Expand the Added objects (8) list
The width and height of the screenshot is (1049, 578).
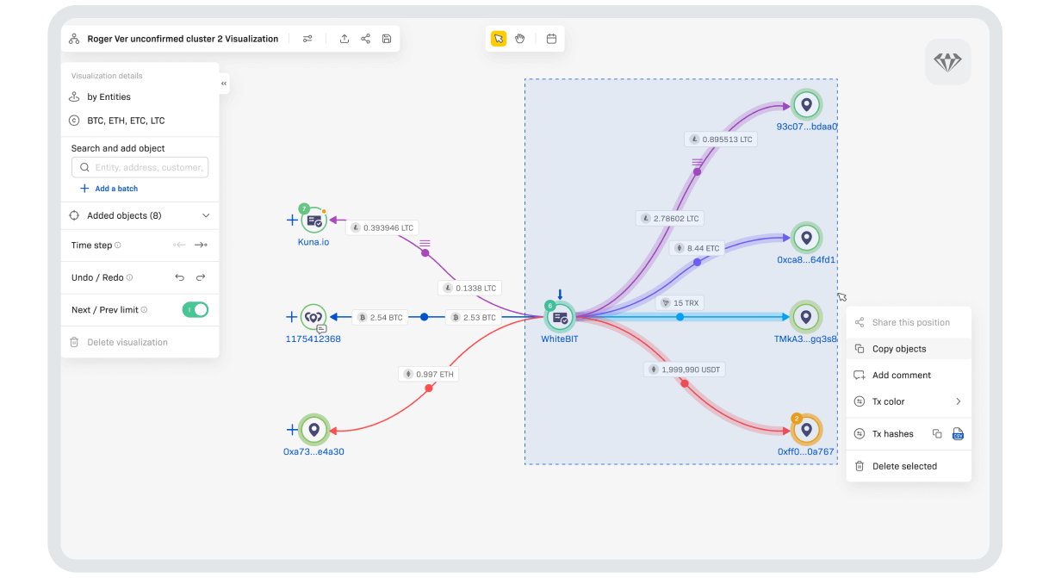point(205,214)
